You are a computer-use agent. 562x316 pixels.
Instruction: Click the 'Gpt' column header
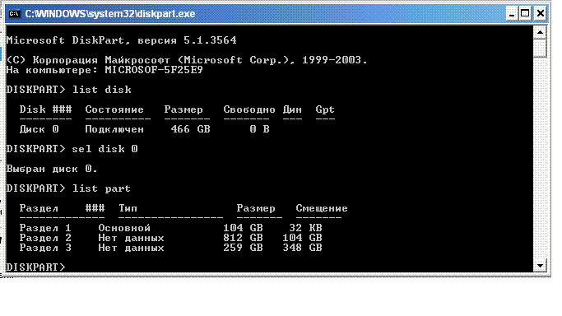[x=325, y=109]
